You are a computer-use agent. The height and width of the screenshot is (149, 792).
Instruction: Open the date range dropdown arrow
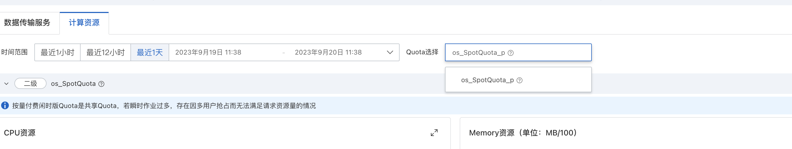[390, 52]
